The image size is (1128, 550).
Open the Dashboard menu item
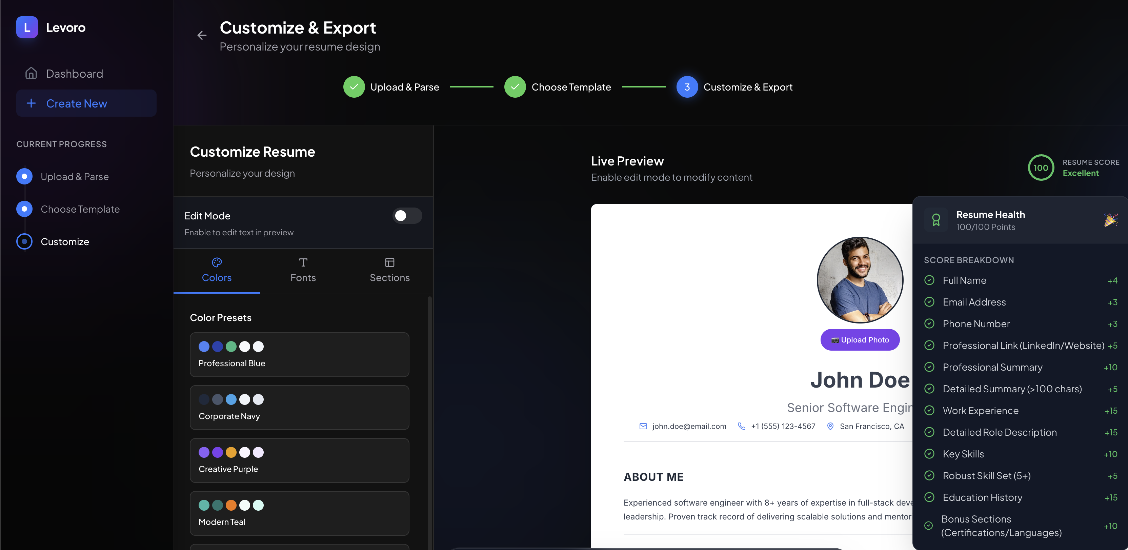(86, 73)
